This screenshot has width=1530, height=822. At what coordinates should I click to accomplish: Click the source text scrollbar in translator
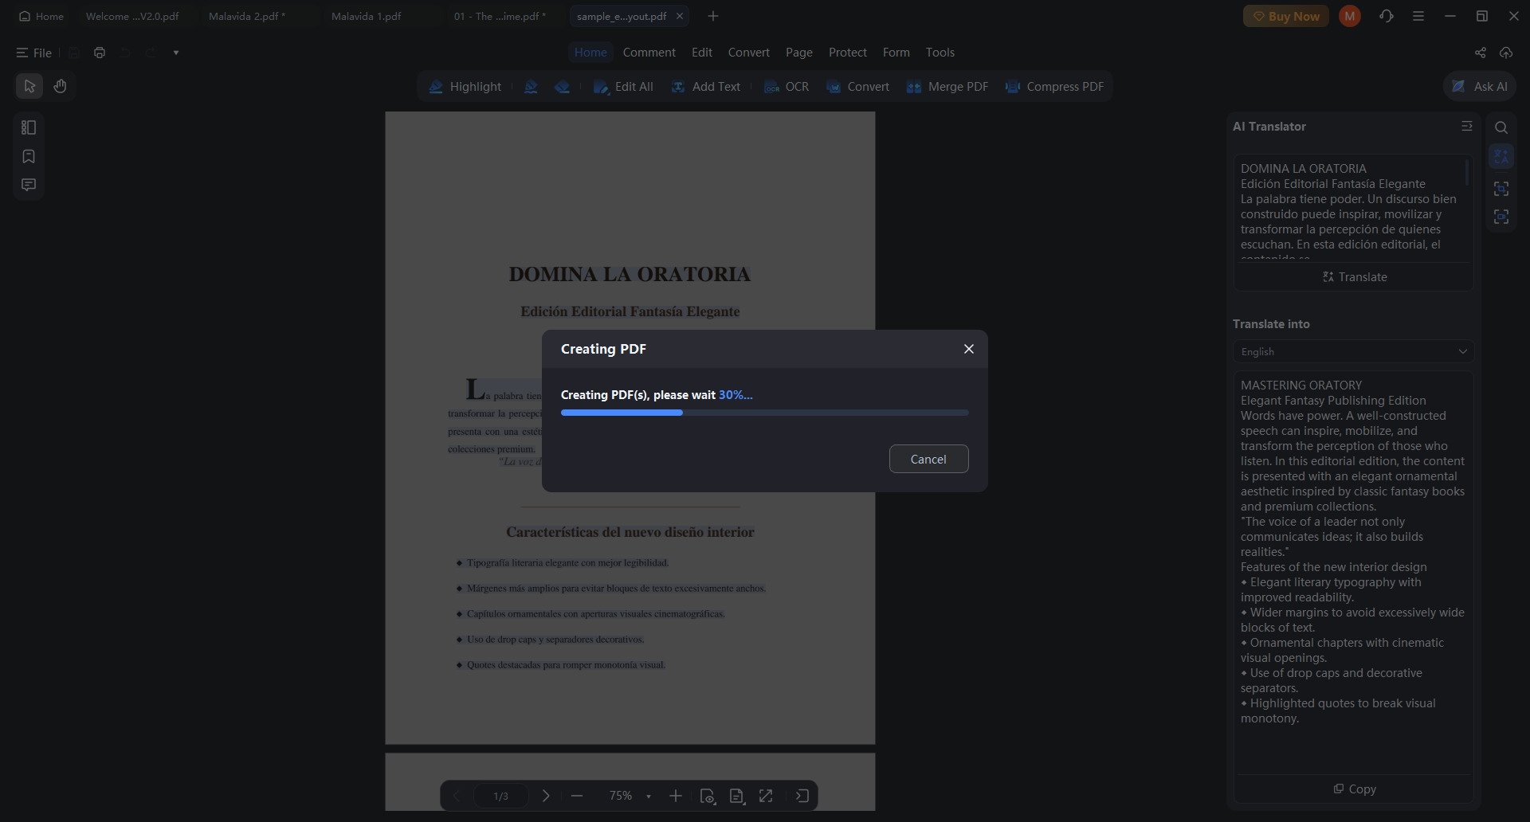pyautogui.click(x=1466, y=173)
